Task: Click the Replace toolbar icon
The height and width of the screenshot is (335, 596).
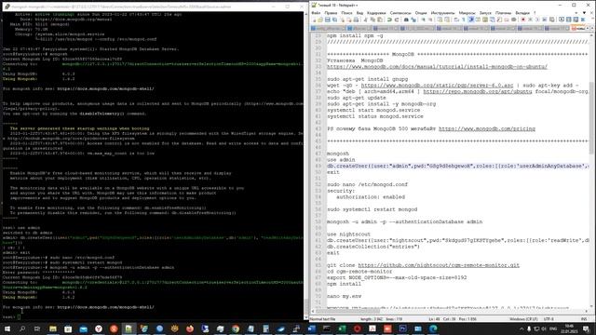Action: coord(413,20)
